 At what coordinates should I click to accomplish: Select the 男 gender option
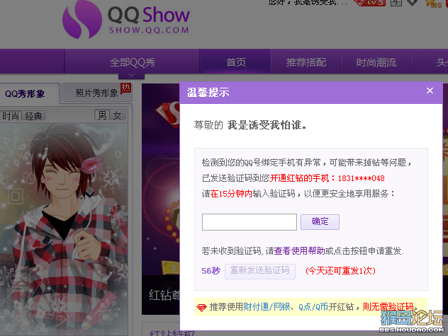[102, 115]
